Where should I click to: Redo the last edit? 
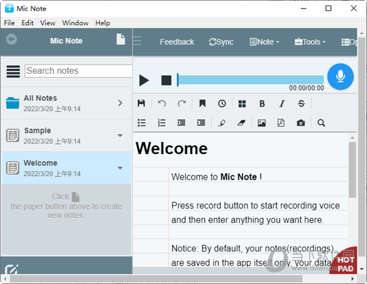click(182, 103)
